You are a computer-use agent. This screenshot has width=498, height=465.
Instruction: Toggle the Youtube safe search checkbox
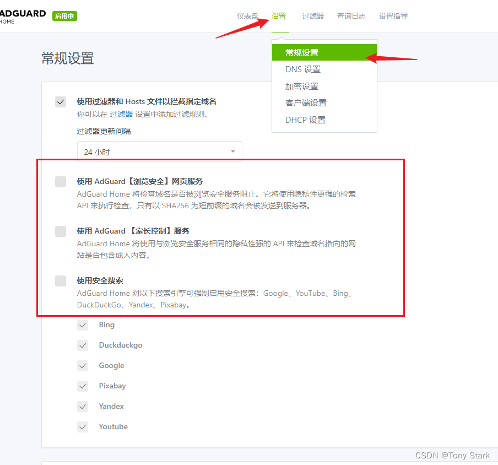(83, 426)
